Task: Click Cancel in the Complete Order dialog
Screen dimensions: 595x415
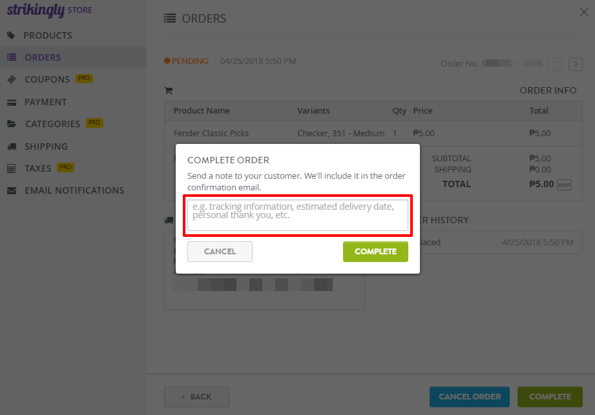Action: 220,252
